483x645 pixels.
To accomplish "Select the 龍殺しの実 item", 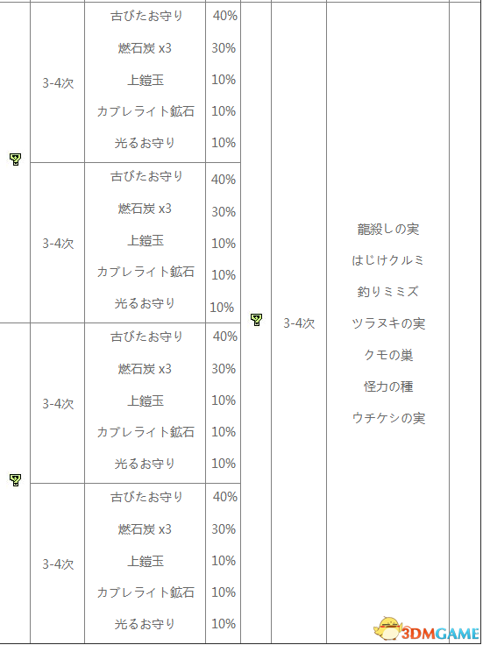I will pyautogui.click(x=388, y=229).
